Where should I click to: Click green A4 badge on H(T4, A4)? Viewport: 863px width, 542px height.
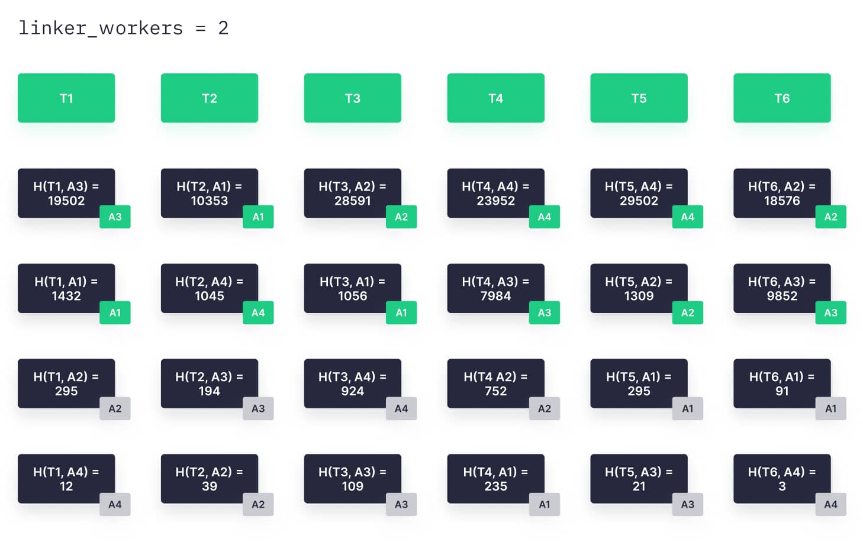tap(545, 217)
